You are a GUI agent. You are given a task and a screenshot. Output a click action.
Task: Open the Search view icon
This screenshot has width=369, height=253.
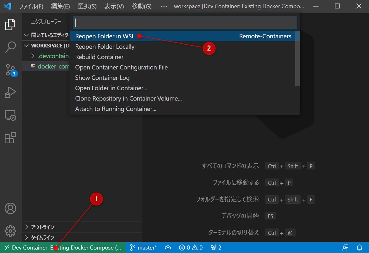(10, 47)
